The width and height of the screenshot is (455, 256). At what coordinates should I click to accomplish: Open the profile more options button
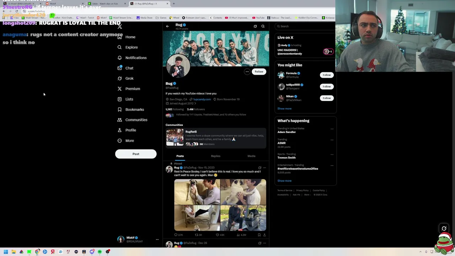pyautogui.click(x=247, y=71)
